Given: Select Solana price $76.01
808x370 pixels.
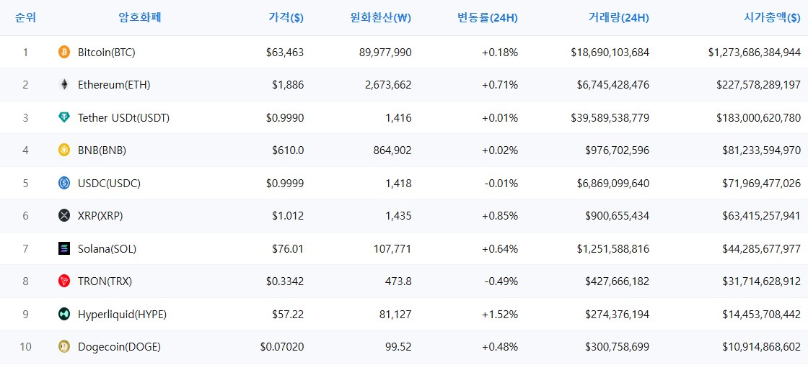Looking at the screenshot, I should point(288,249).
